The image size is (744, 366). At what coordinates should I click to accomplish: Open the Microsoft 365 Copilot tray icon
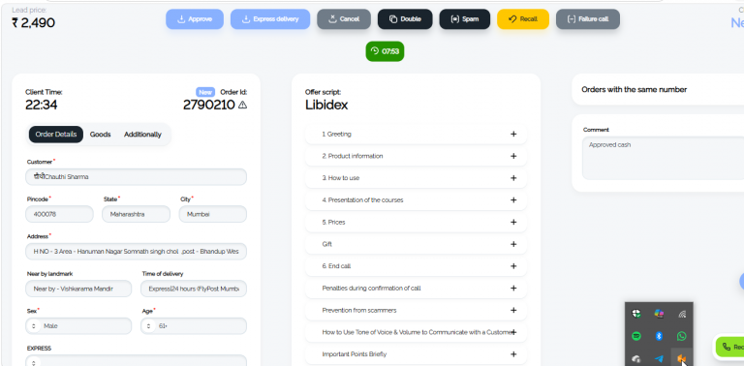(659, 314)
